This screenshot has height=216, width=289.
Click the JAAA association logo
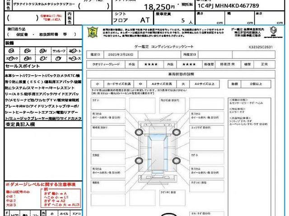(273, 31)
